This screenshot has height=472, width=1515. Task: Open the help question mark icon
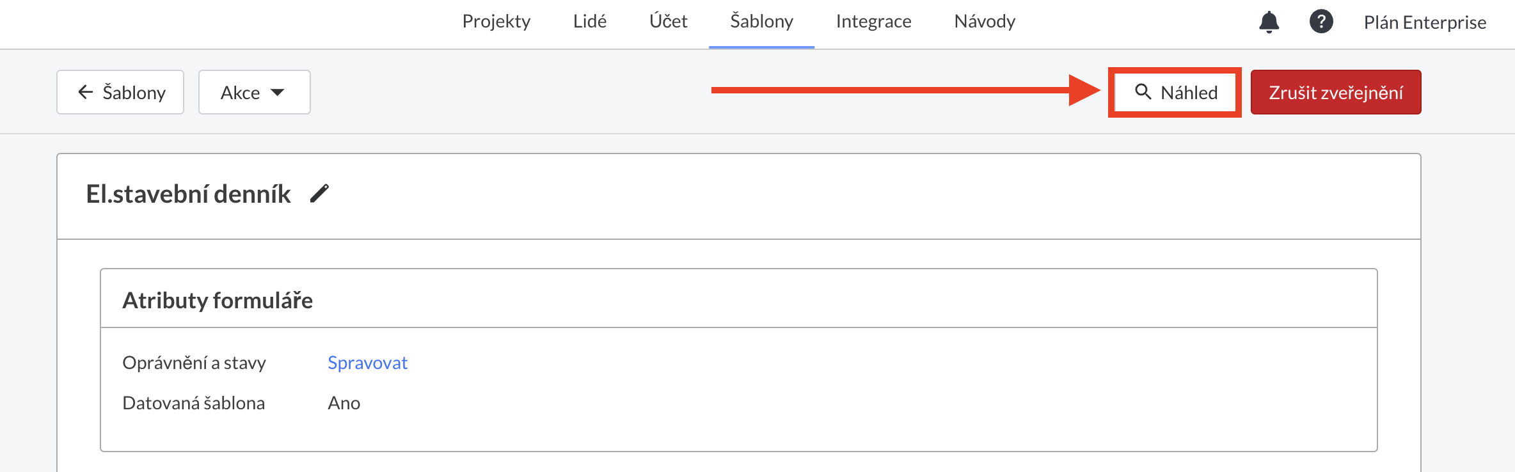coord(1321,22)
